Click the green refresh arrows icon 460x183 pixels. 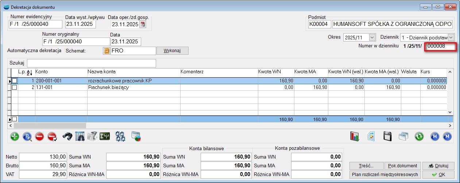coord(419,136)
